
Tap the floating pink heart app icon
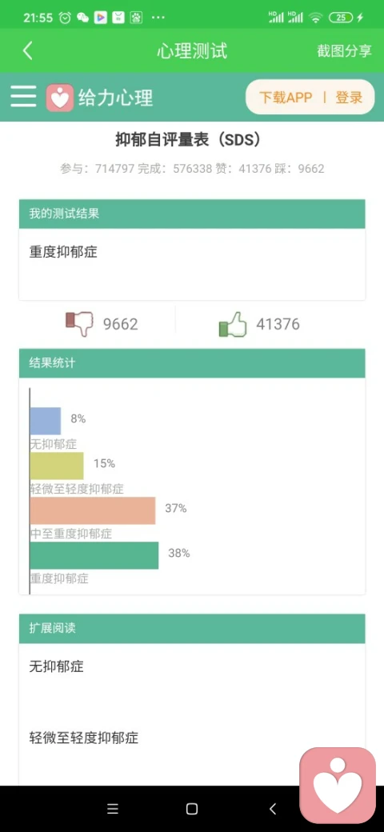point(338,786)
